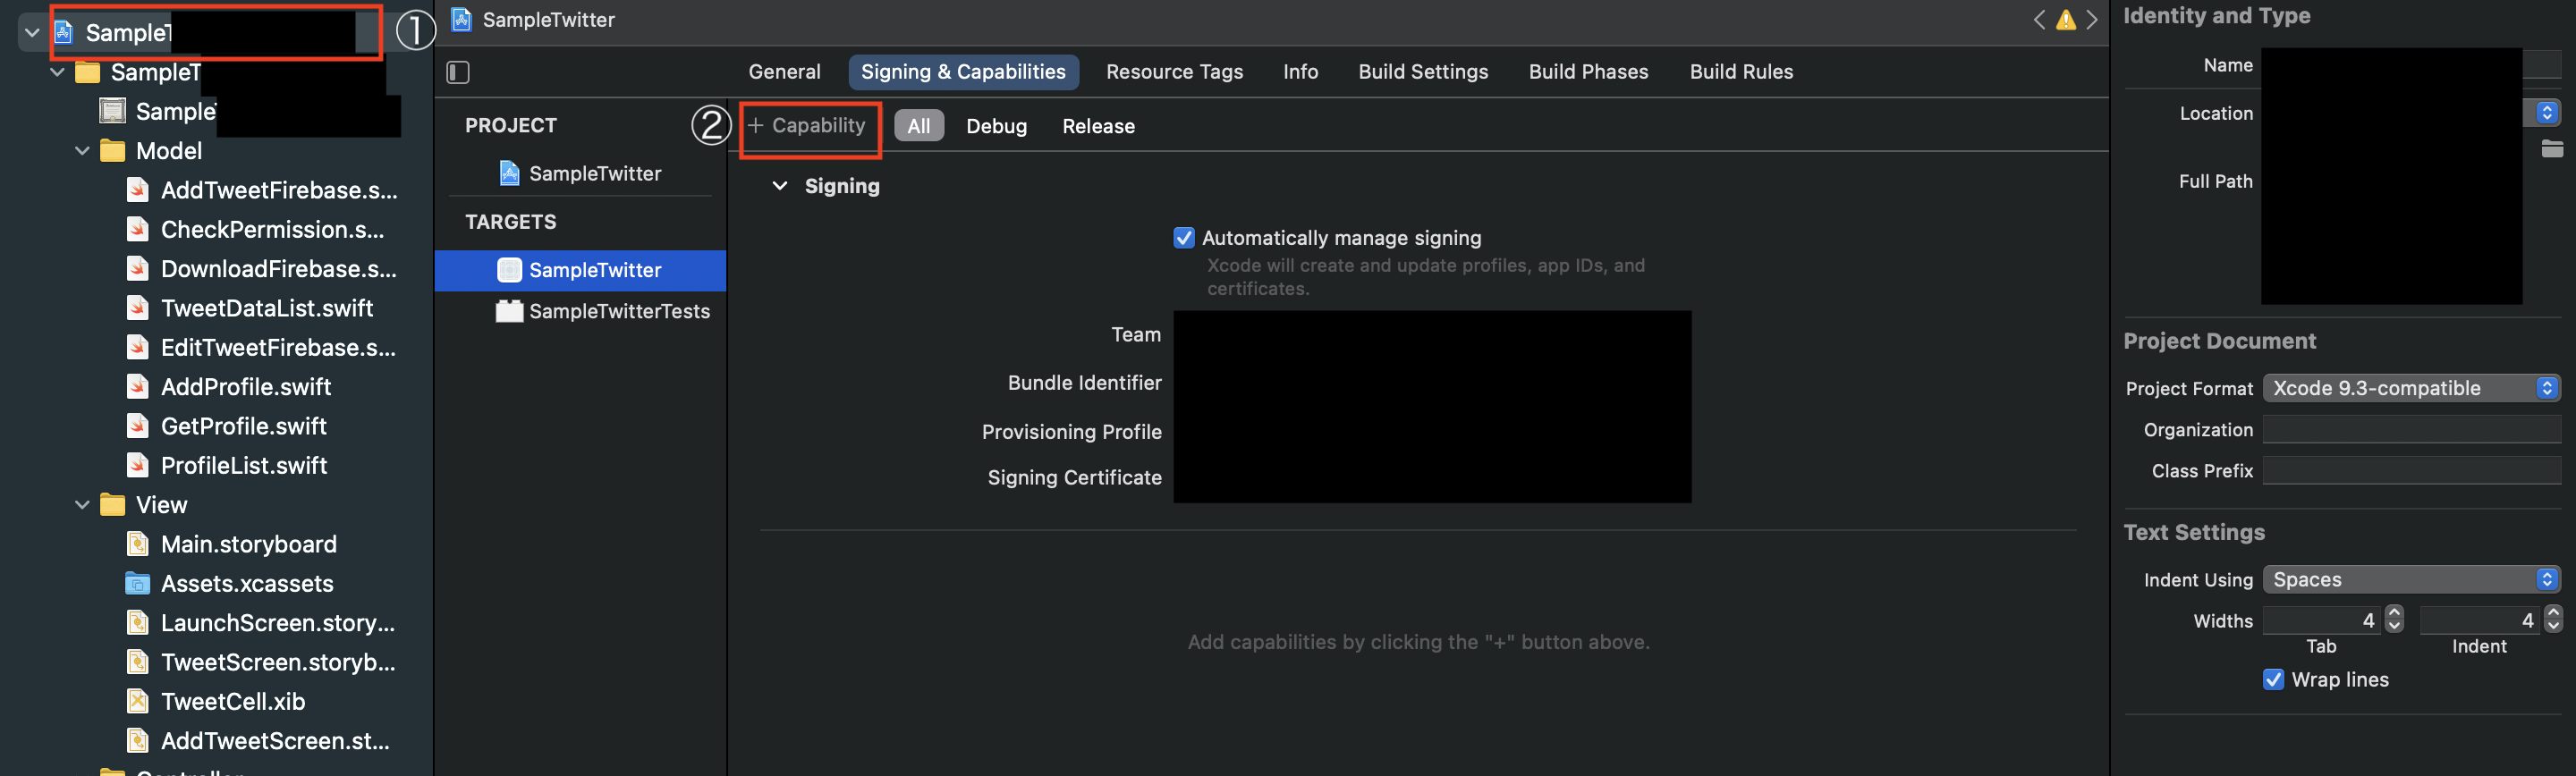Click the folder icon beside Location
Image resolution: width=2576 pixels, height=776 pixels.
2551,149
